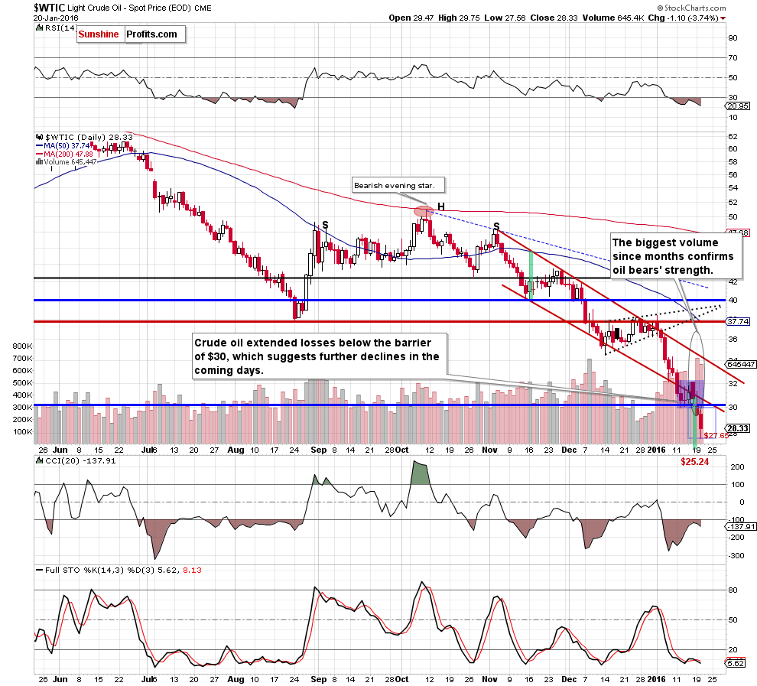Click the 800K volume axis label
This screenshot has width=757, height=686.
[23, 346]
